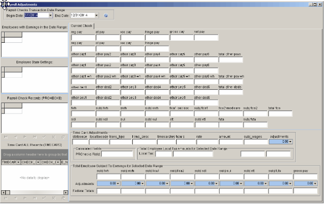
Task: Select the Current Check tab
Action: click(x=82, y=26)
